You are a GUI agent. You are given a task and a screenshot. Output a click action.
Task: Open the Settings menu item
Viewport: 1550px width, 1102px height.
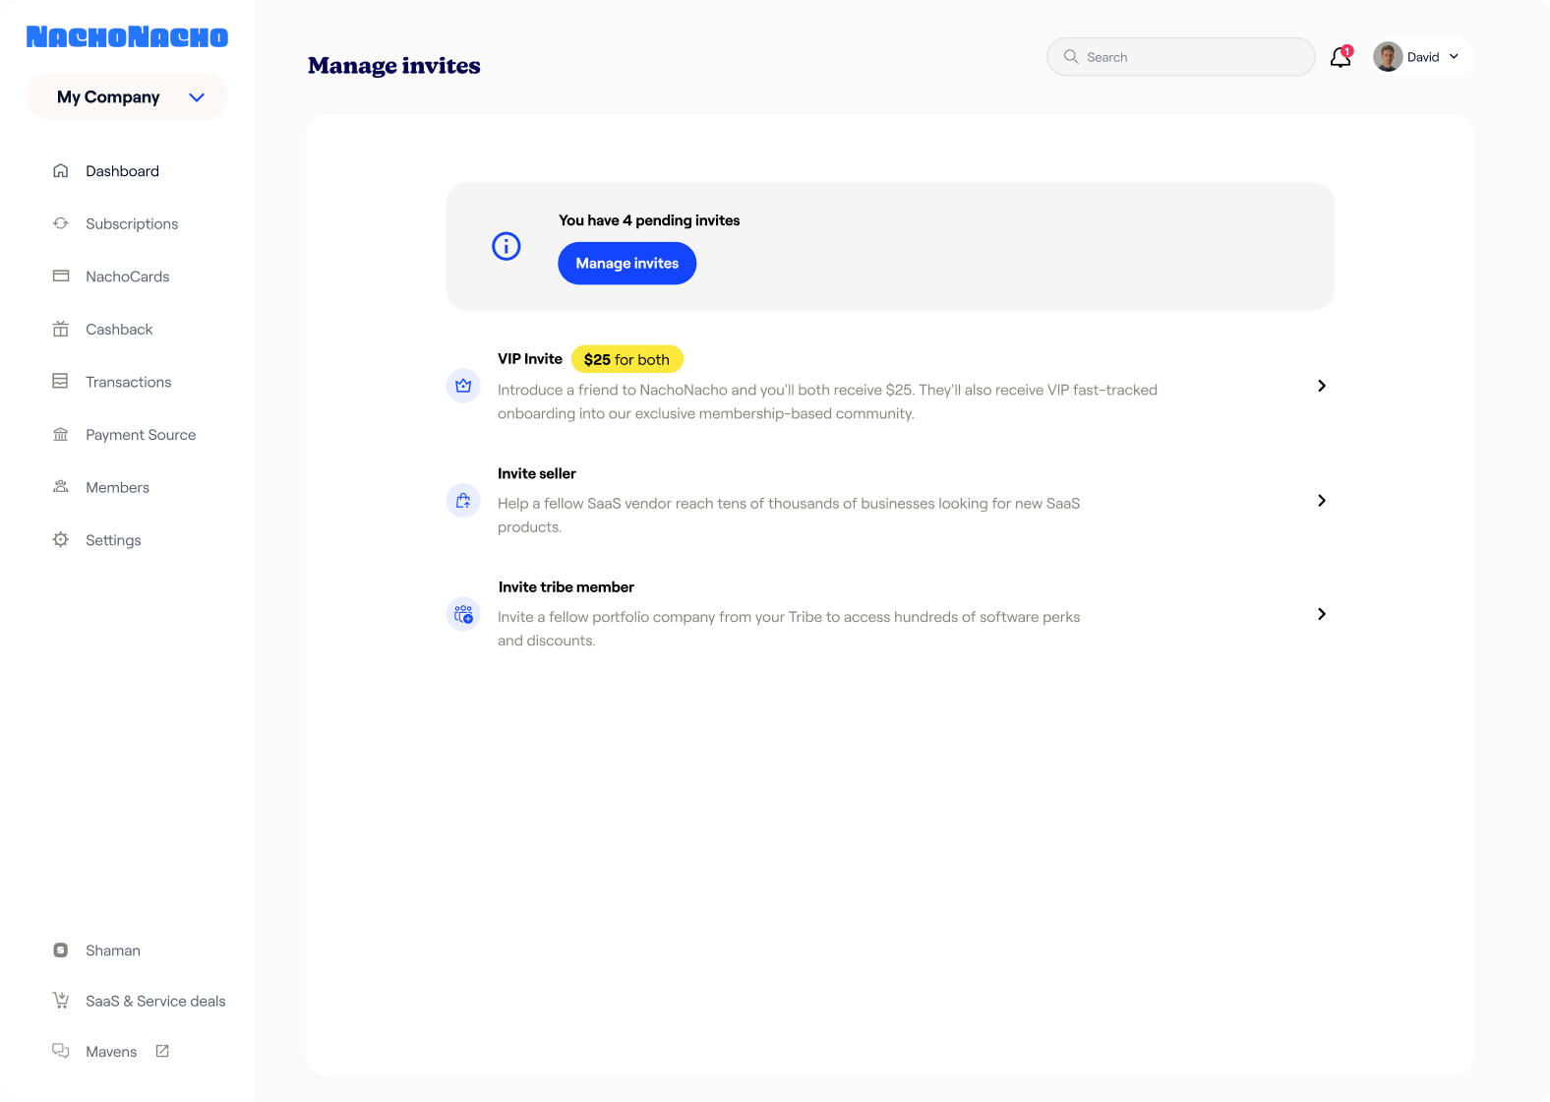(113, 540)
